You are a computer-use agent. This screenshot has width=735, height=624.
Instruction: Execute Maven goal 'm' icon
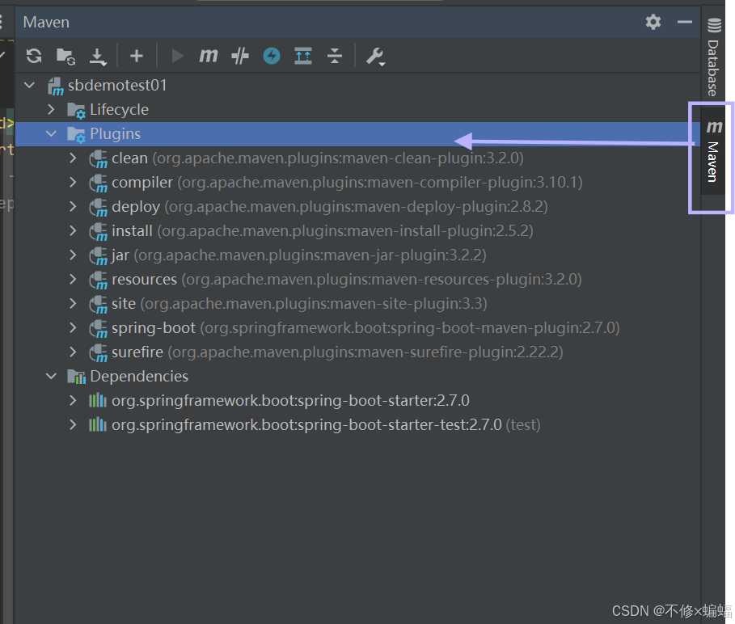(208, 56)
